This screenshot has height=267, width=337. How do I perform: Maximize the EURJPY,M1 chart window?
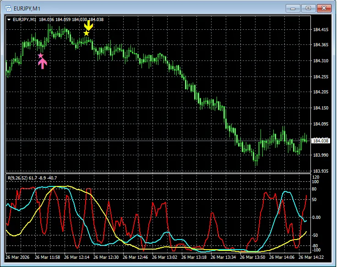pyautogui.click(x=308, y=8)
